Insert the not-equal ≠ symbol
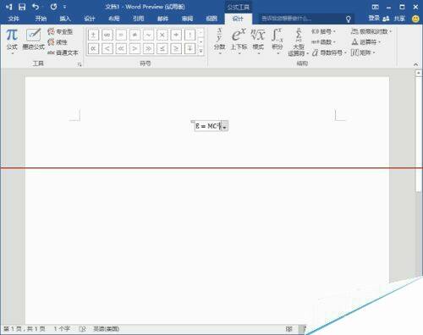This screenshot has height=335, width=423. [135, 35]
